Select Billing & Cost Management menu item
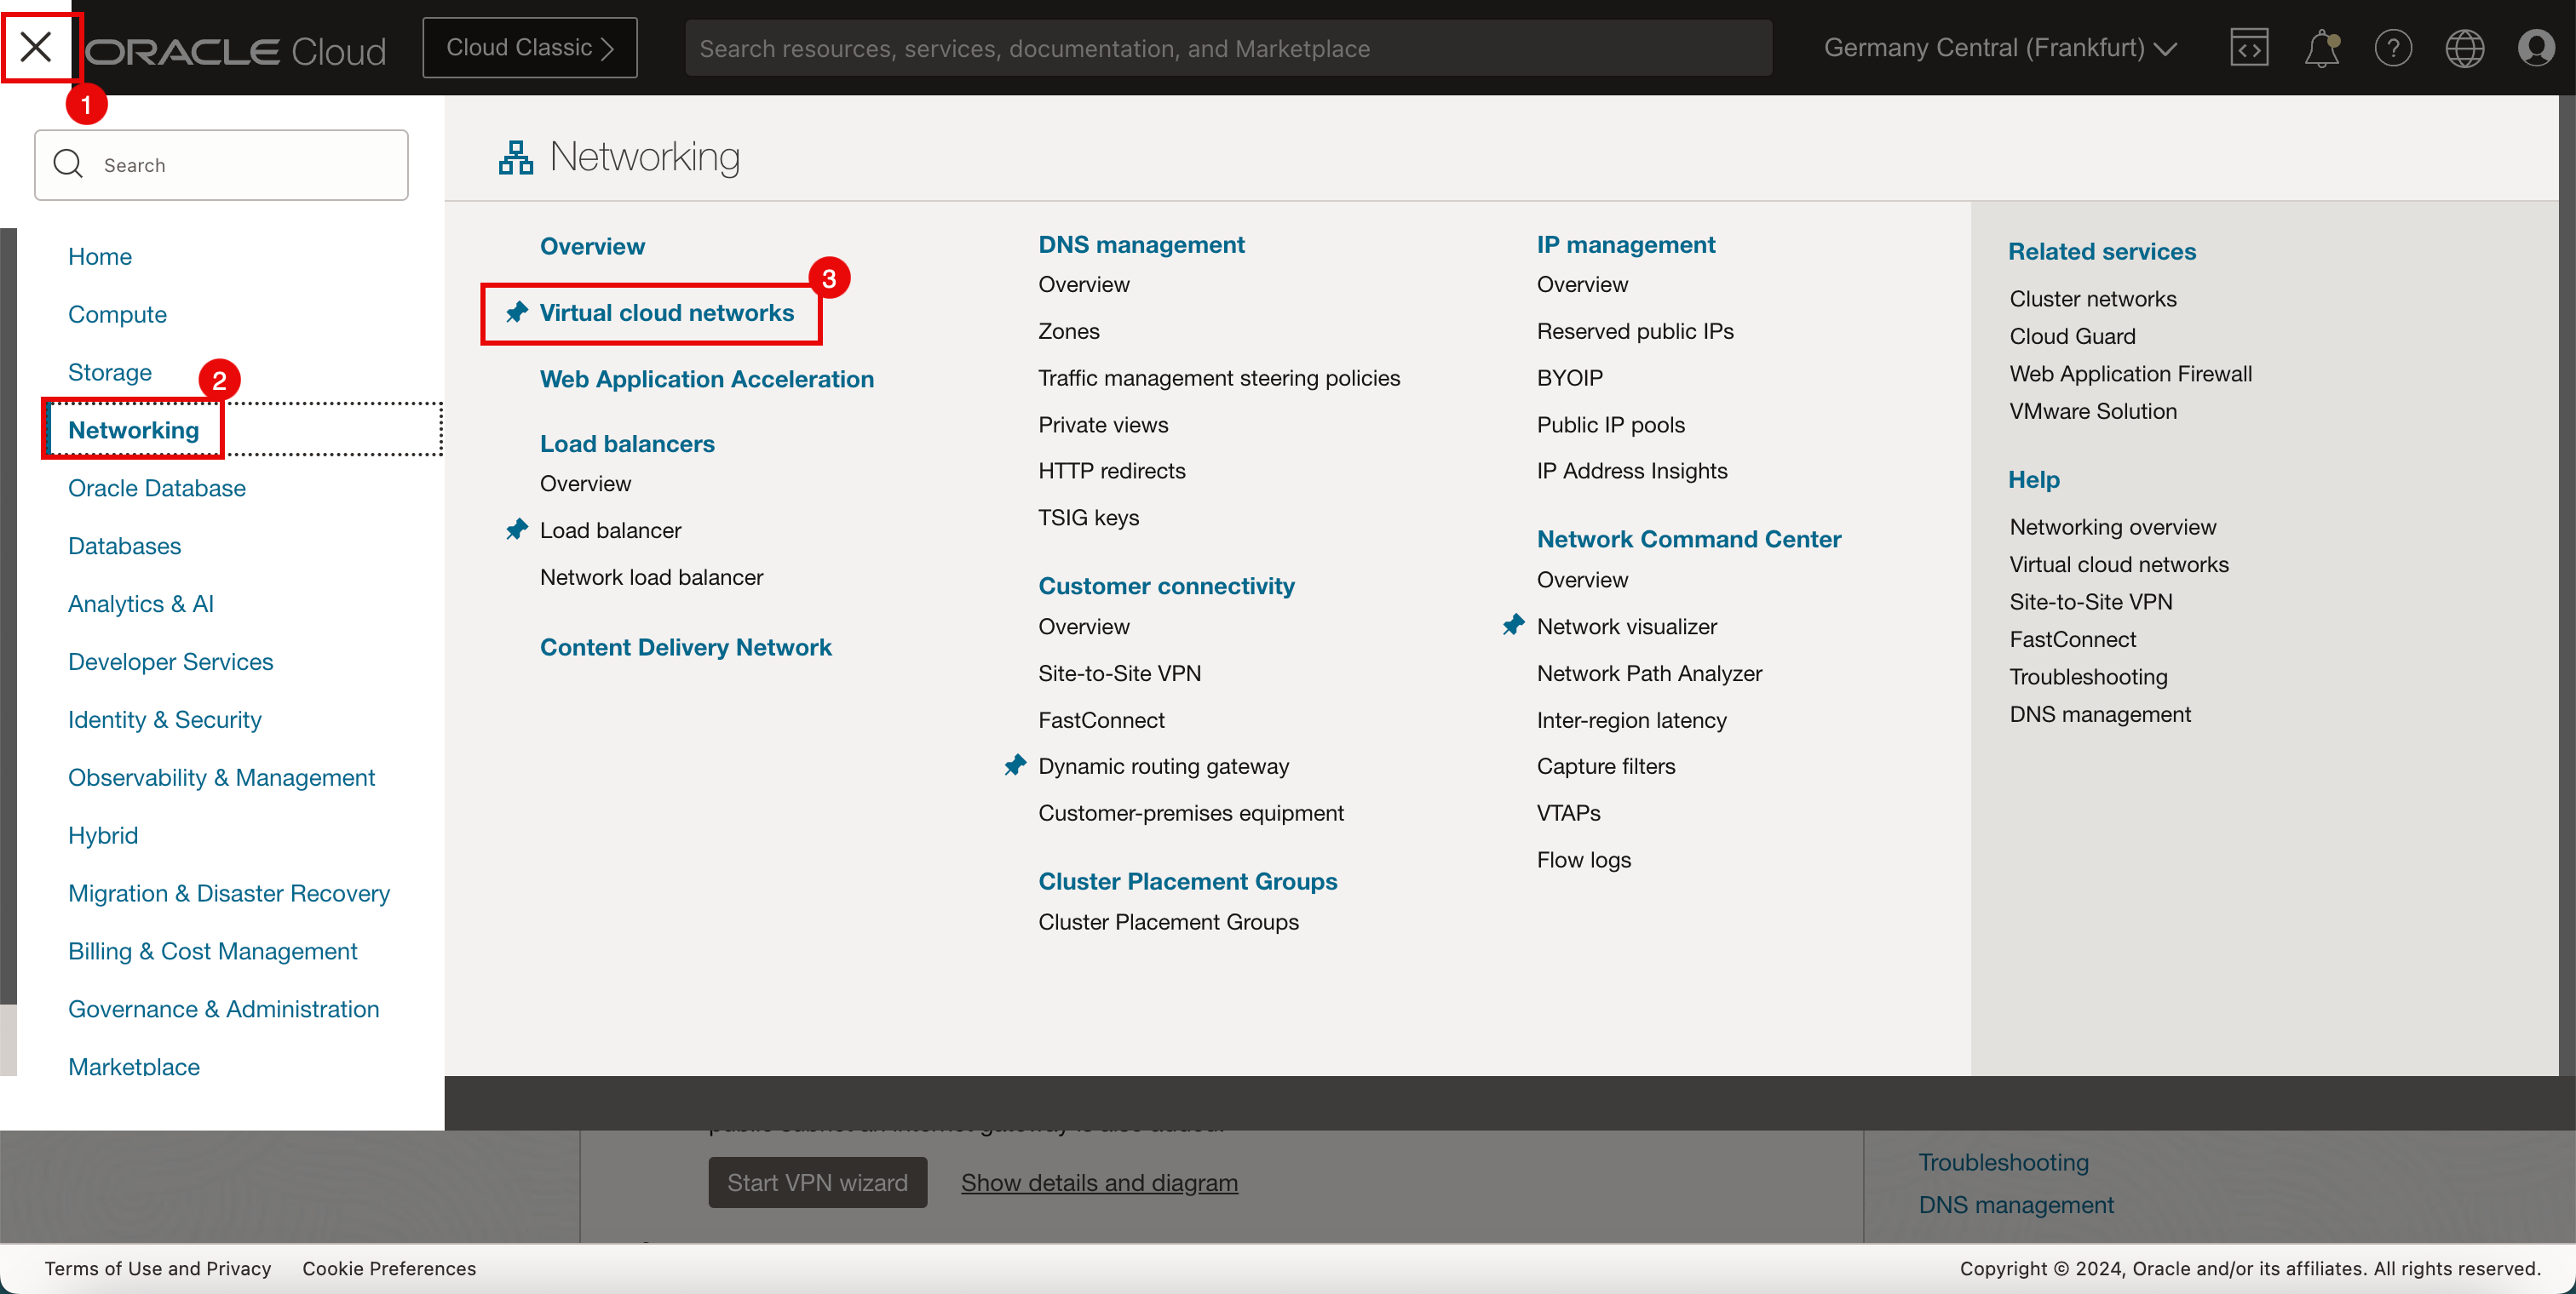Viewport: 2576px width, 1294px height. pyautogui.click(x=212, y=951)
